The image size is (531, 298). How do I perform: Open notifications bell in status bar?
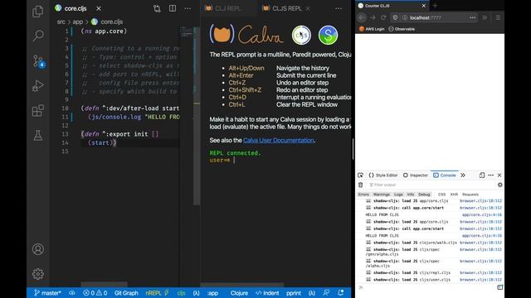coord(341,292)
